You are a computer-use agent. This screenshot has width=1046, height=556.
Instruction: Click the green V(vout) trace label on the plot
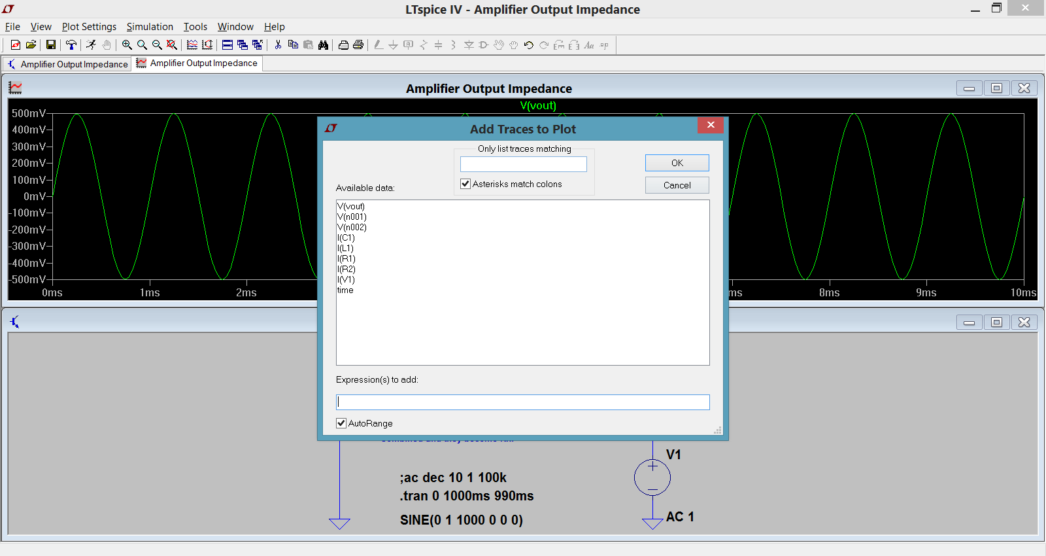pos(538,105)
